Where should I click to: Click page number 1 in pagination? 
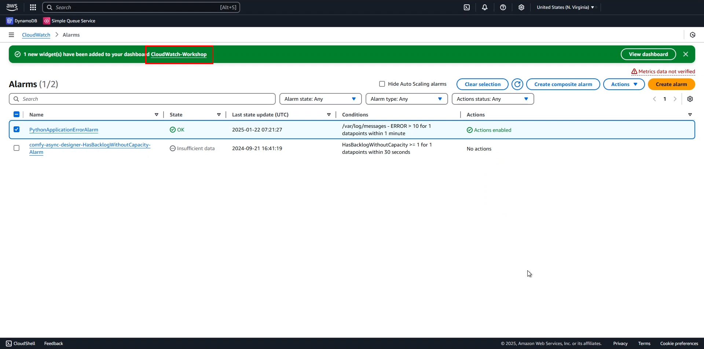pyautogui.click(x=665, y=99)
